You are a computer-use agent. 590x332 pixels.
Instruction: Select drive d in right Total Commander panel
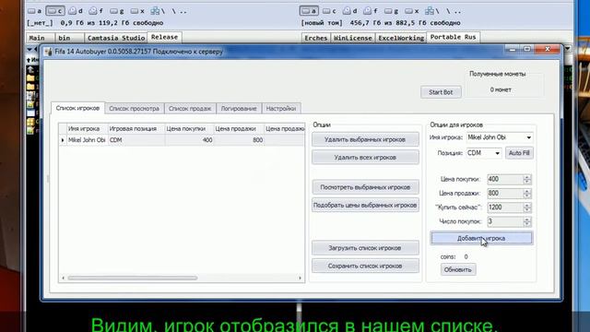pyautogui.click(x=350, y=11)
